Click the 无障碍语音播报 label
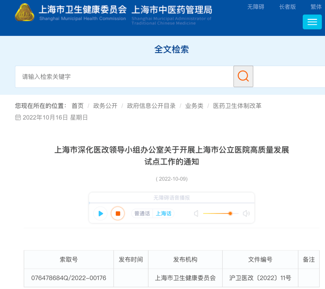This screenshot has height=289, width=325. pos(172,198)
